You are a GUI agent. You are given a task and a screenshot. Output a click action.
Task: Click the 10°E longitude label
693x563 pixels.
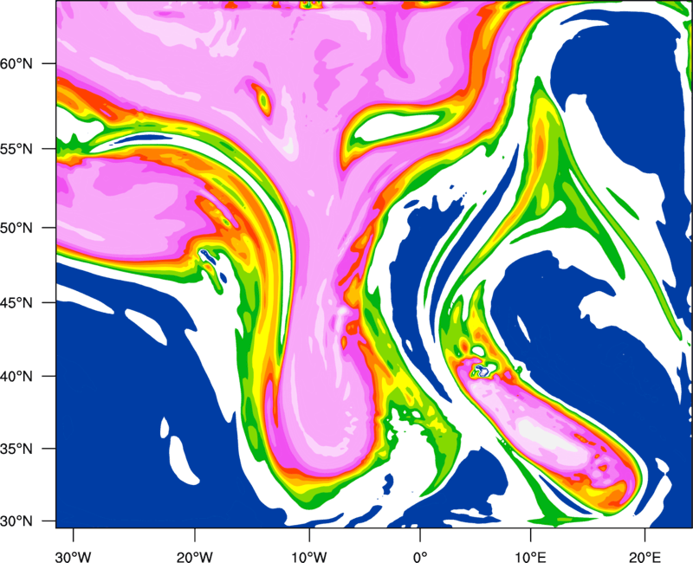(x=530, y=556)
